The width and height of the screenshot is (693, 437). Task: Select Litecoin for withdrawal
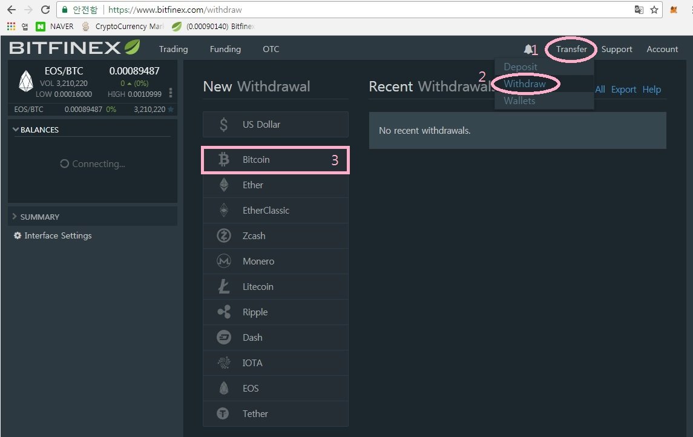point(275,286)
